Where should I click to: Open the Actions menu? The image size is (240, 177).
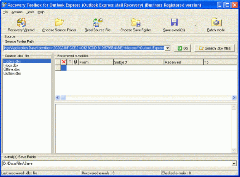tap(17, 12)
